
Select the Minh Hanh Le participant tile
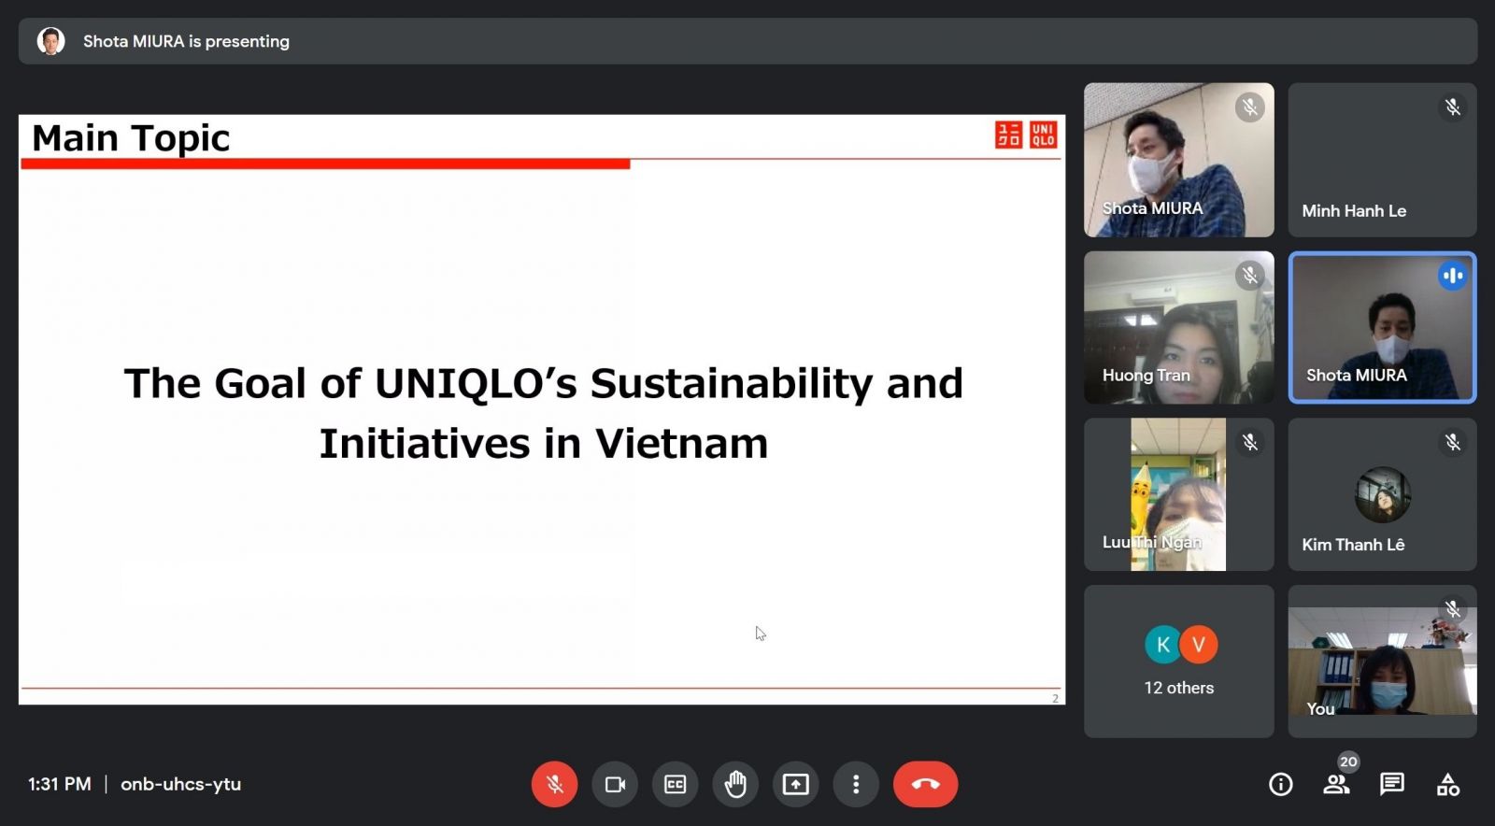pos(1382,160)
